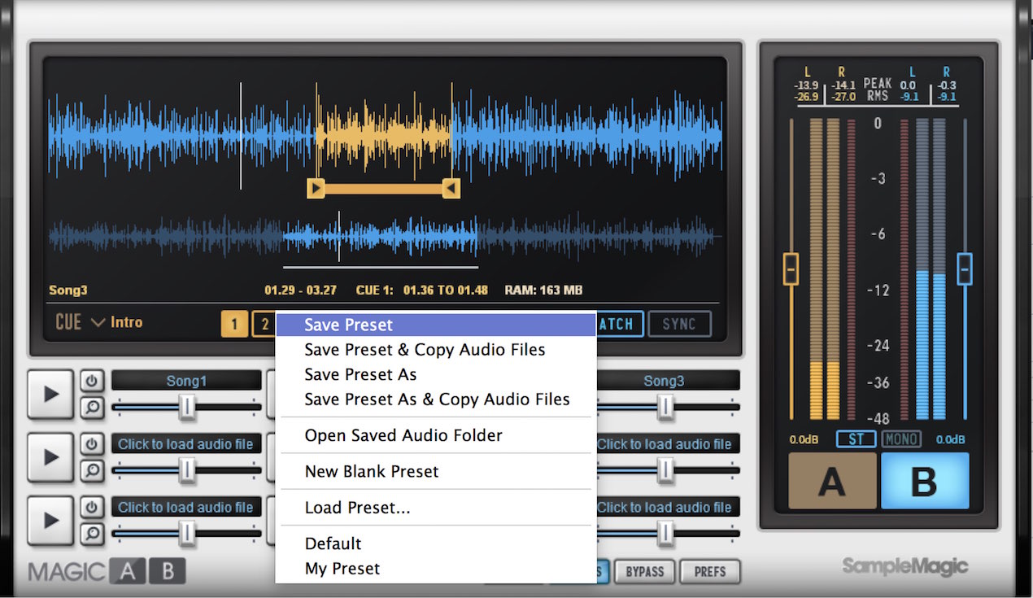
Task: Click the magnifier zoom icon beside Song1
Action: point(92,407)
